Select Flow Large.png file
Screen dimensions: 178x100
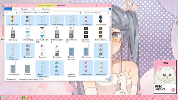[x=13, y=68]
